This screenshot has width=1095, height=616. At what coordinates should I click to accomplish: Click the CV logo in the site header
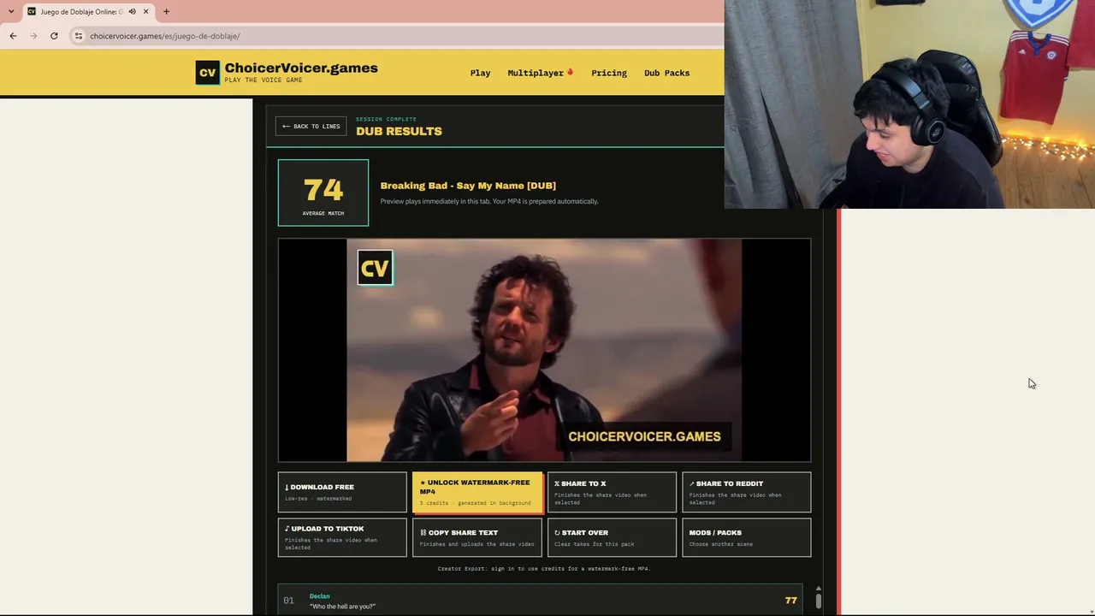tap(207, 73)
